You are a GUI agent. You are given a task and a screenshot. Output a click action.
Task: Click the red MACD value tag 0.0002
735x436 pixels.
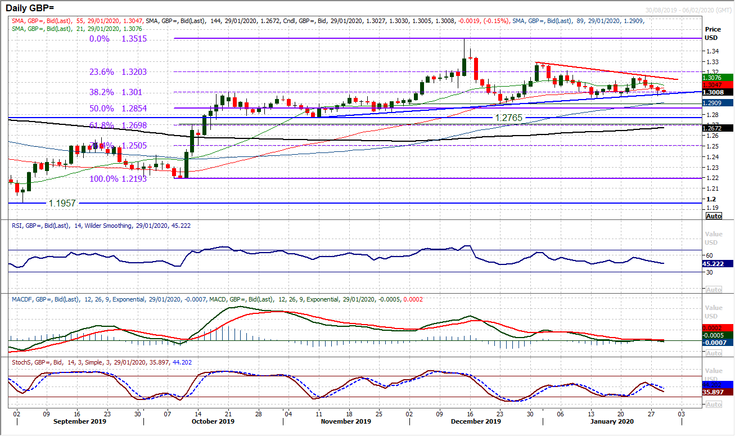click(718, 327)
